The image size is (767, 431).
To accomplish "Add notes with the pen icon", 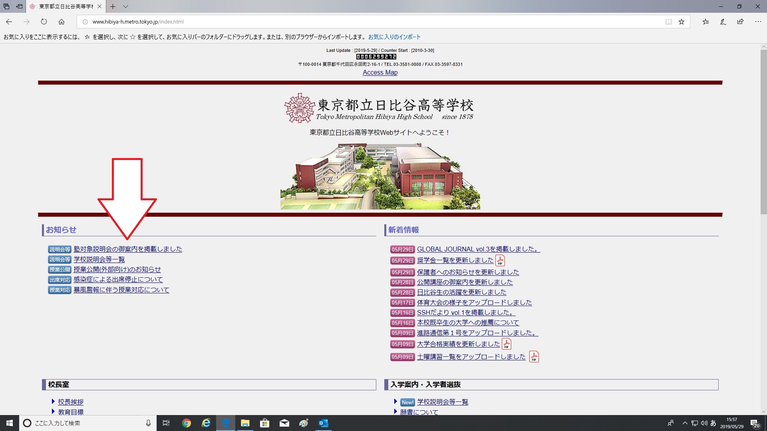I will (x=723, y=22).
